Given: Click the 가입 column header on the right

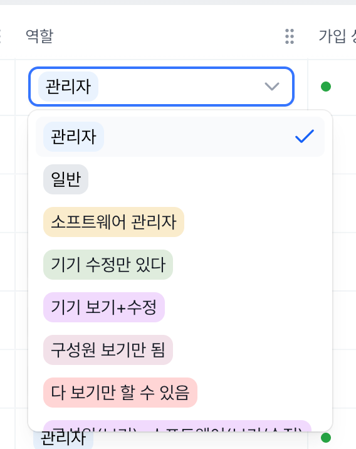Looking at the screenshot, I should click(x=337, y=36).
